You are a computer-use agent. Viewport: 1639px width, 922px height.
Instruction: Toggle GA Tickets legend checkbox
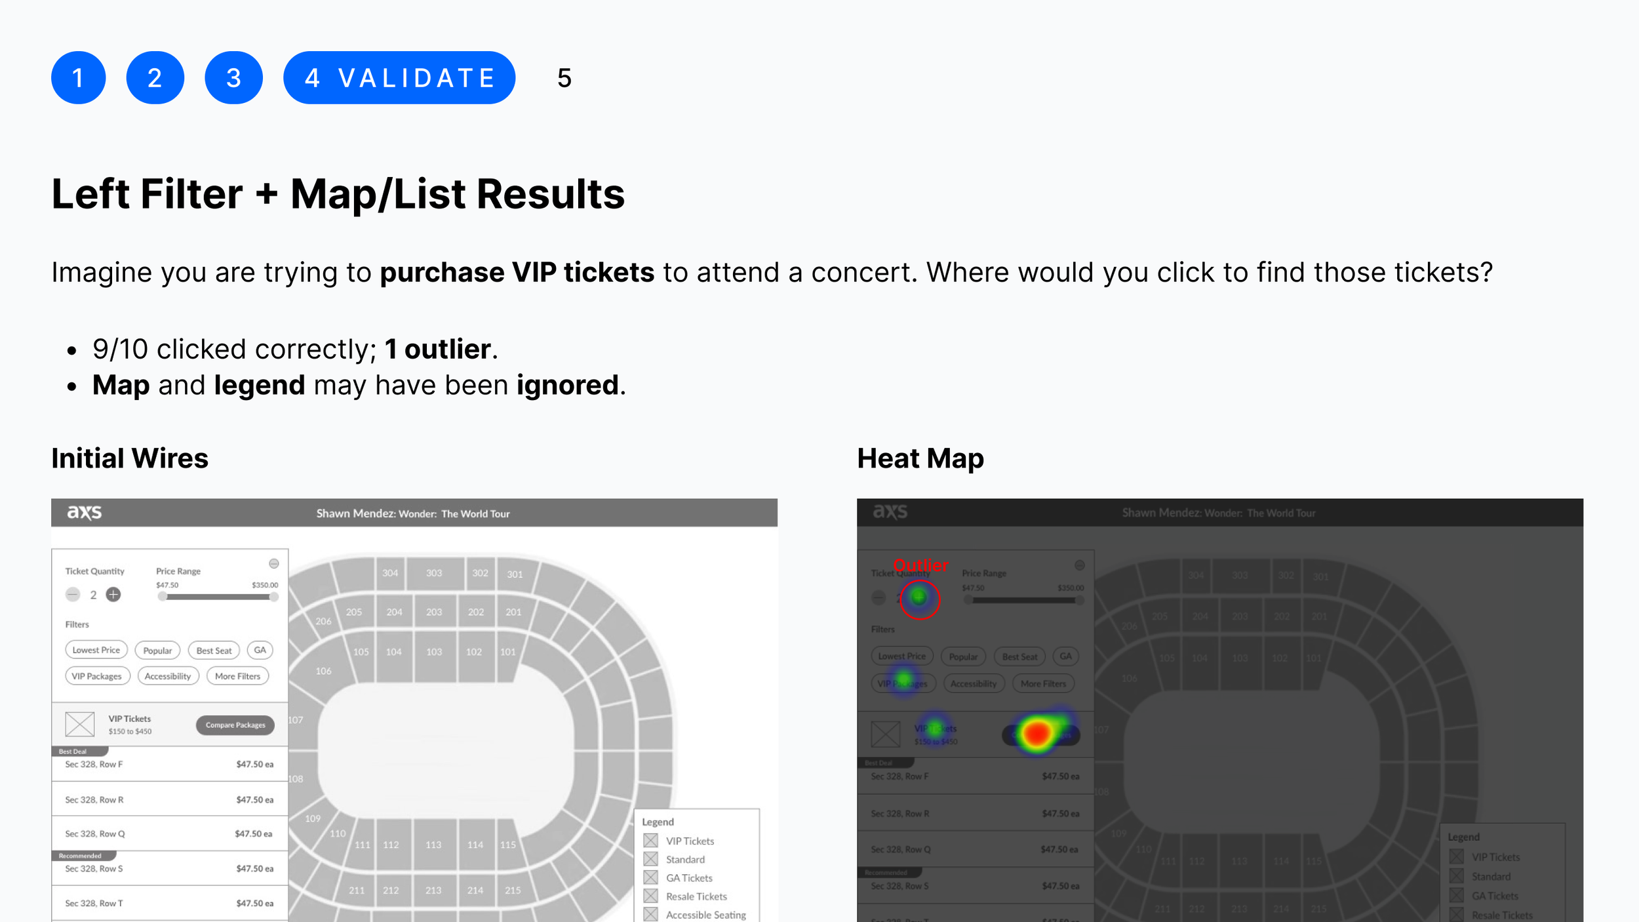coord(650,877)
